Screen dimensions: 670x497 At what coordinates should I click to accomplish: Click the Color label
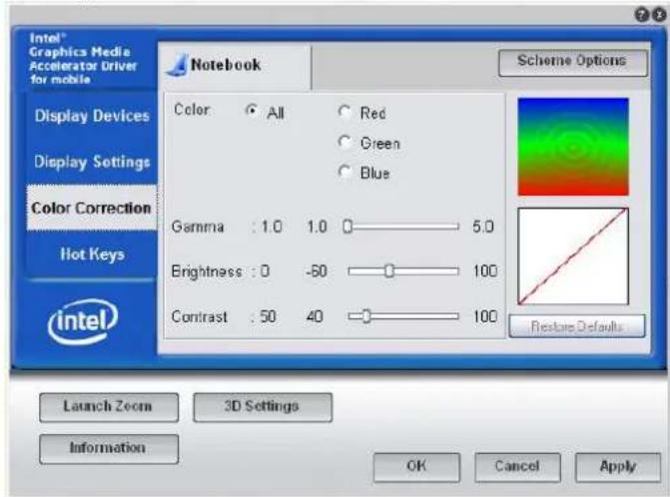point(192,110)
